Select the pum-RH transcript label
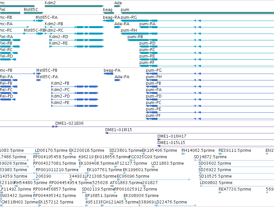Screen dimensions: 274x207 click(x=129, y=30)
